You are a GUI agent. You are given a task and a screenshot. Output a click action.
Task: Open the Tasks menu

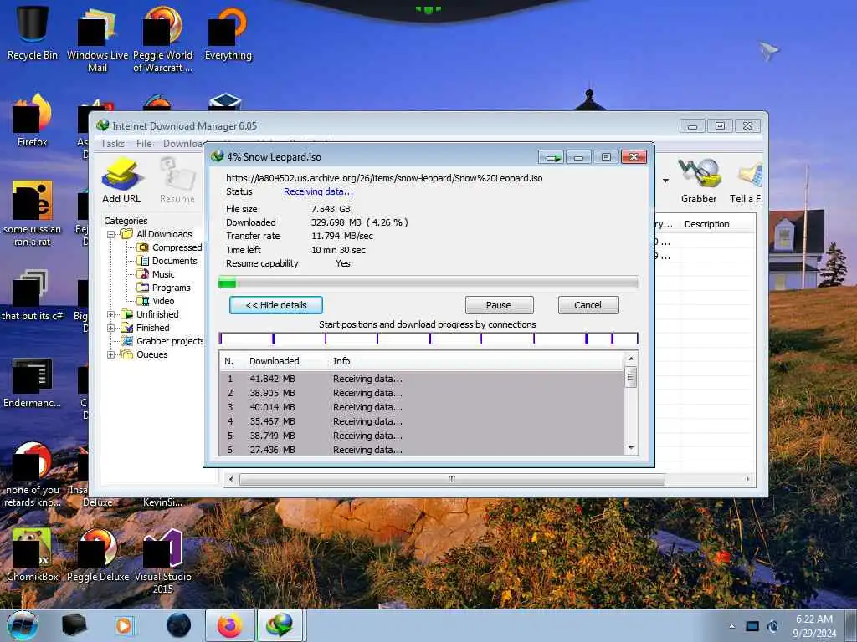click(113, 144)
